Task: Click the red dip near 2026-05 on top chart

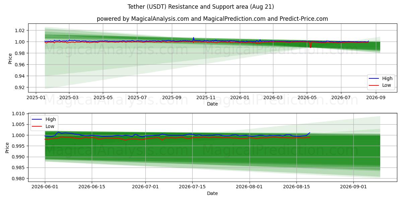Action: point(311,45)
